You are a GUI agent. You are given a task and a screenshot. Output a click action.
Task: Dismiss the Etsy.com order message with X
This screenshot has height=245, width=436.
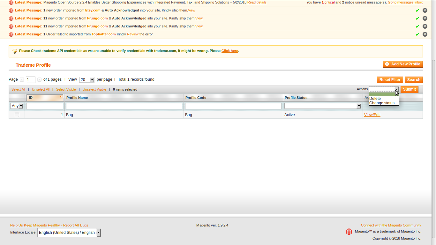click(x=425, y=10)
